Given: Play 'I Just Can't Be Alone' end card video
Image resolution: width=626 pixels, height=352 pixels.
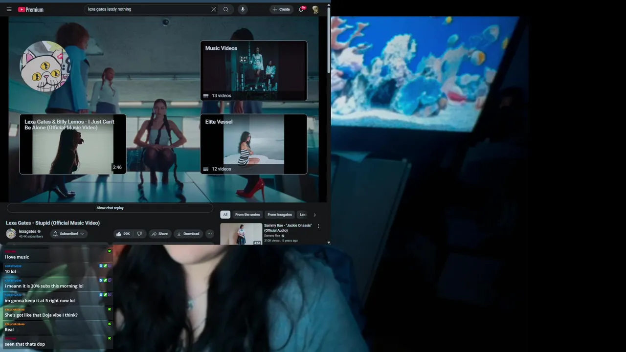Looking at the screenshot, I should click(73, 144).
